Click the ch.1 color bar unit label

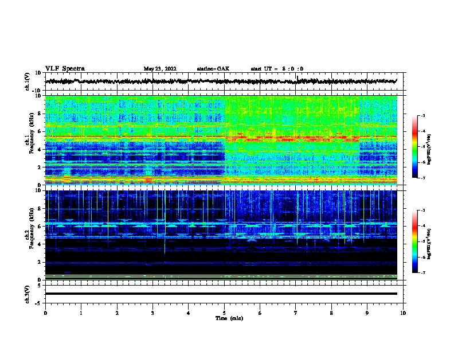click(429, 149)
